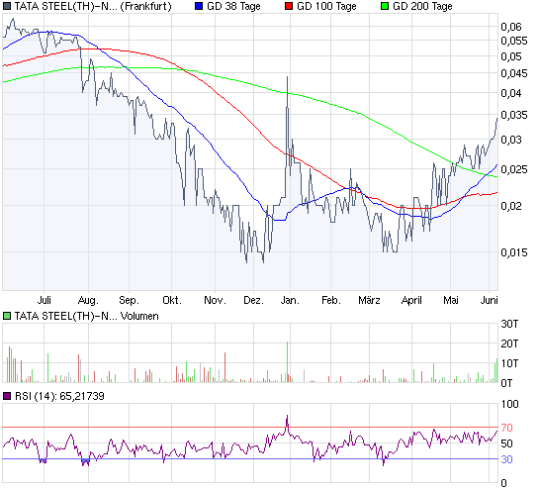This screenshot has height=491, width=539.
Task: Click the 'Sep.' month axis label
Action: [x=129, y=300]
